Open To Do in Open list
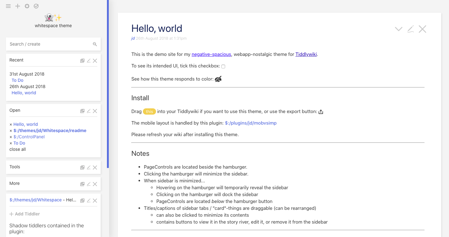 [x=19, y=143]
